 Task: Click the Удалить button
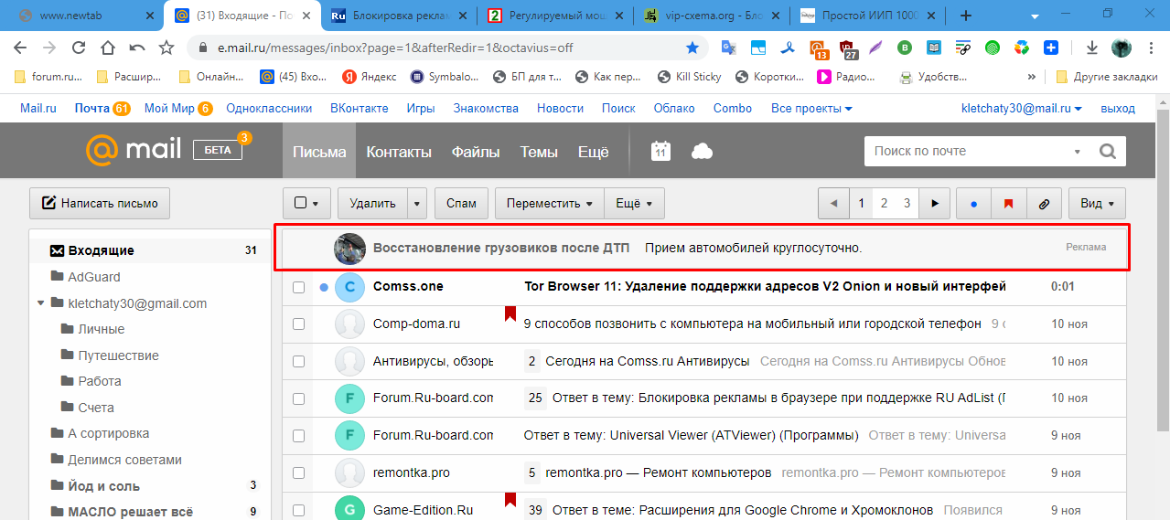pyautogui.click(x=372, y=204)
